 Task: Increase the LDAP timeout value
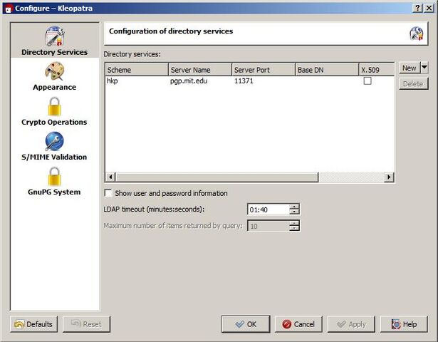pos(294,207)
